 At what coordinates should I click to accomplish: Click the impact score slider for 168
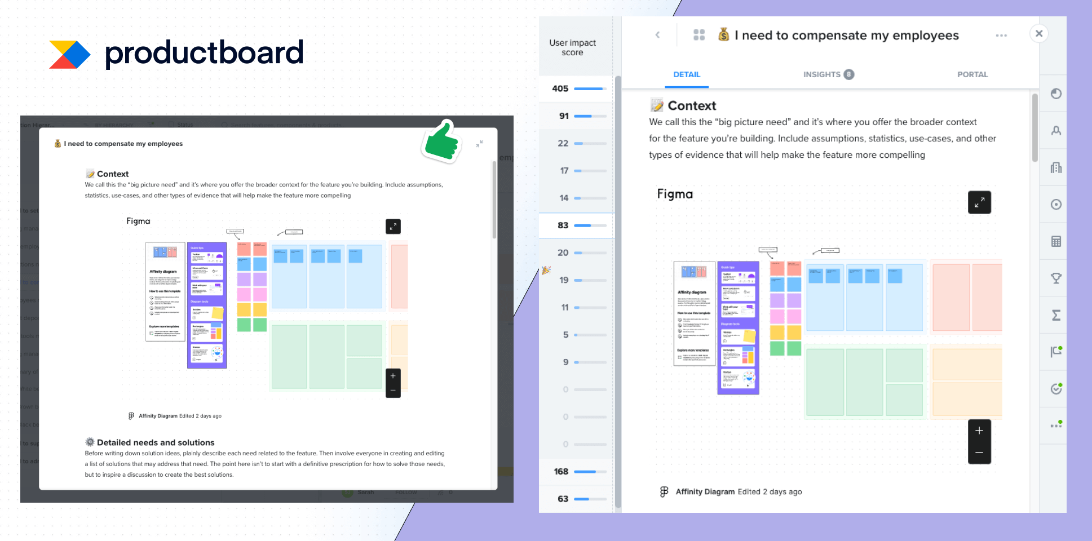pyautogui.click(x=590, y=472)
